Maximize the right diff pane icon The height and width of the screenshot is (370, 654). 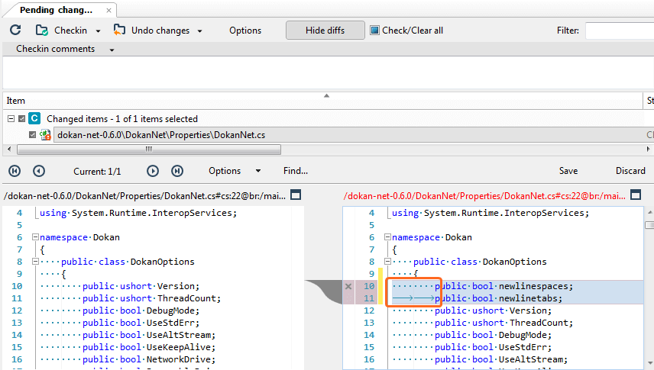(x=636, y=195)
